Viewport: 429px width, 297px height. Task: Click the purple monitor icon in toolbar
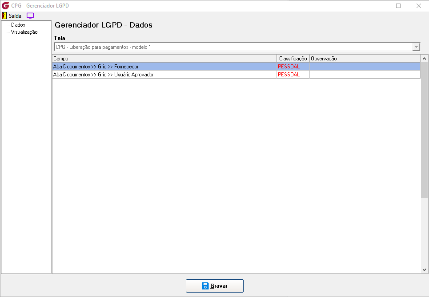click(30, 16)
